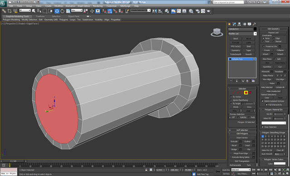Open the Create command panel tab
Screen dimensions: 290x176
[230, 24]
